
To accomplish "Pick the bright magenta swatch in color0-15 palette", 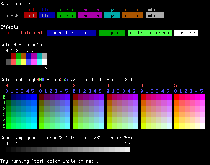I will tap(34, 62).
